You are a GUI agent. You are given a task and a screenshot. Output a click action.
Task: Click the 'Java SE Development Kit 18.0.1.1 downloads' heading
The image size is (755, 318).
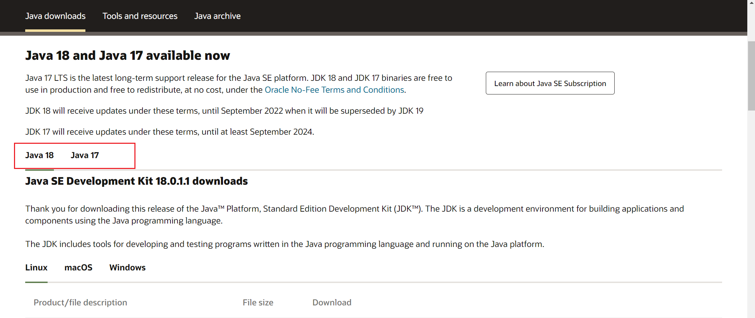tap(137, 181)
